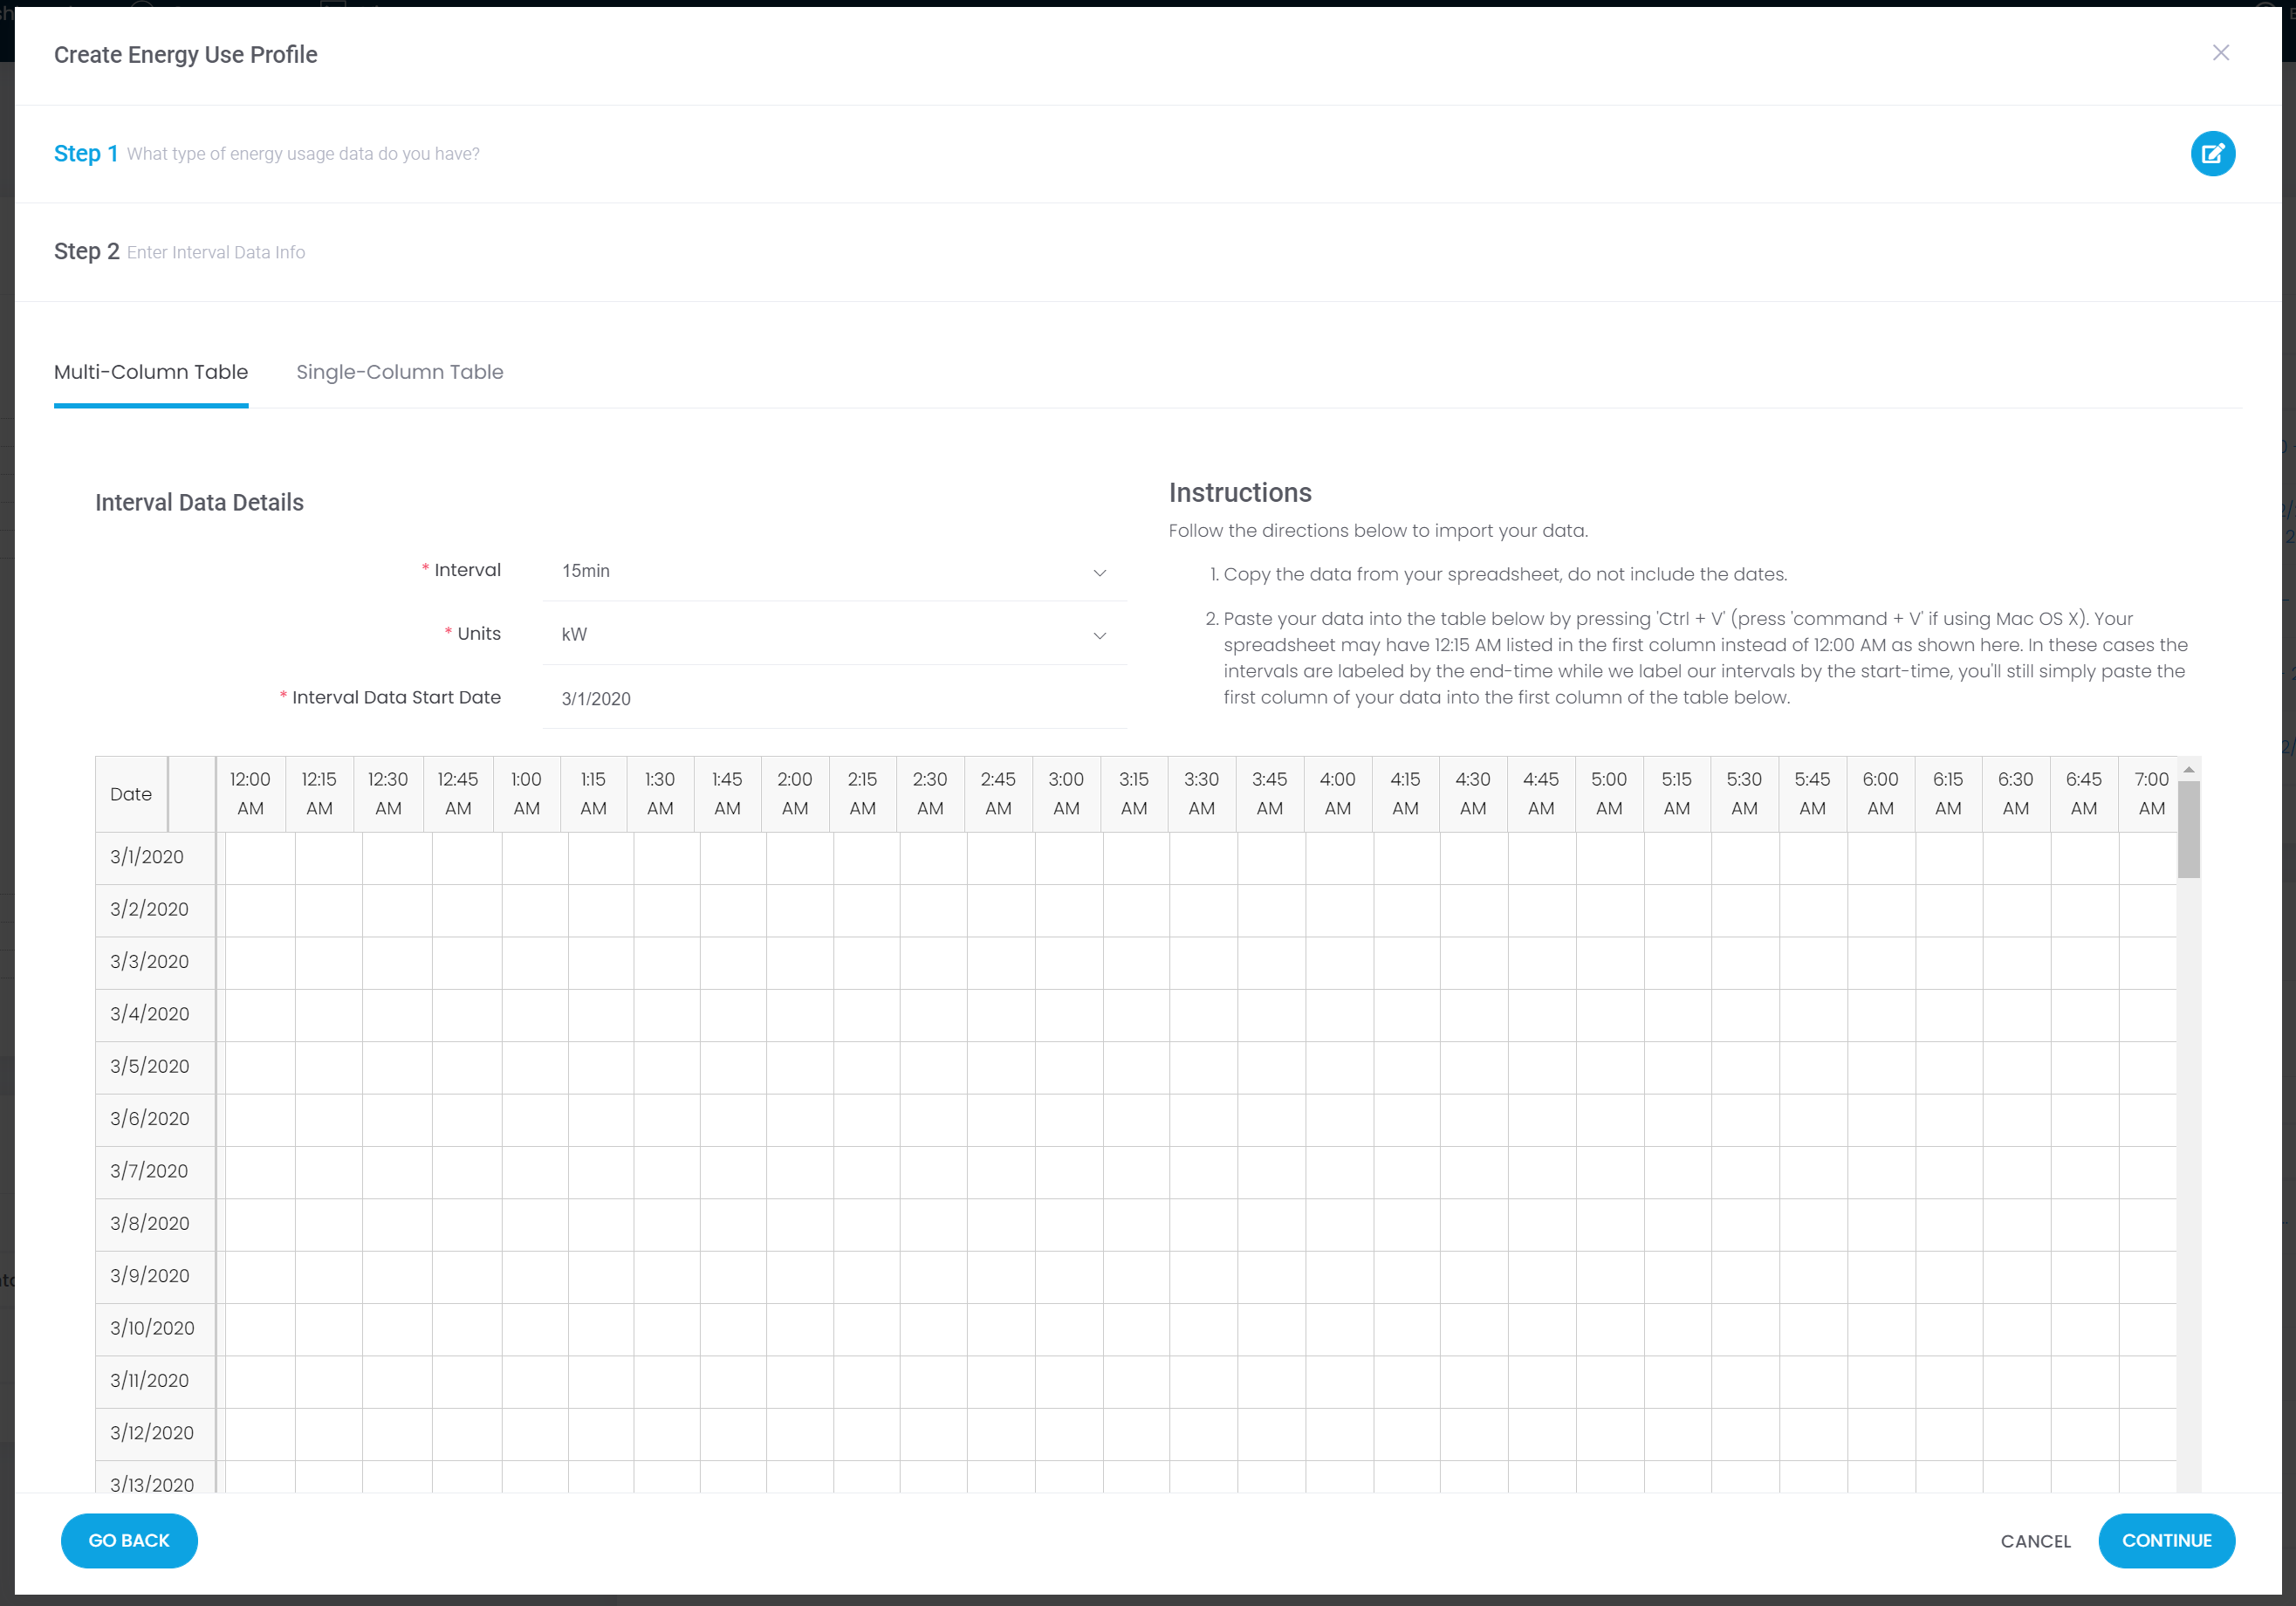The image size is (2296, 1606).
Task: Click the 1:30 AM column header
Action: point(660,794)
